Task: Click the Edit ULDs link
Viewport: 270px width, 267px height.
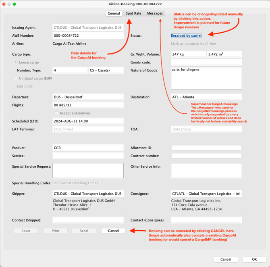Action: (x=25, y=86)
